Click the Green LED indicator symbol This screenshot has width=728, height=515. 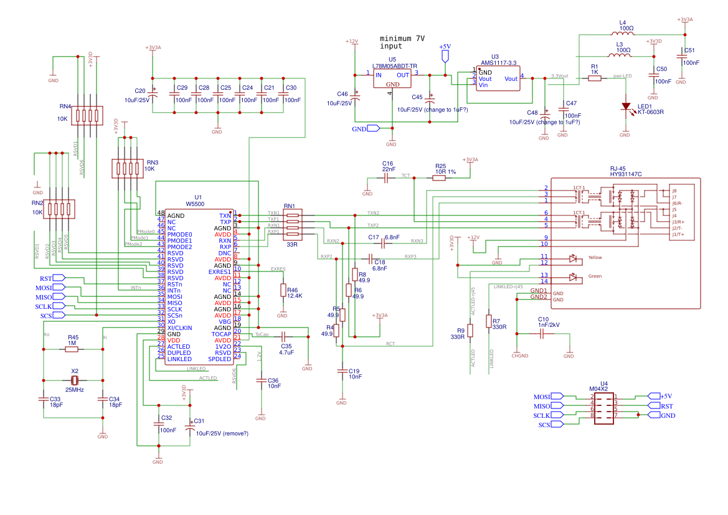click(574, 276)
